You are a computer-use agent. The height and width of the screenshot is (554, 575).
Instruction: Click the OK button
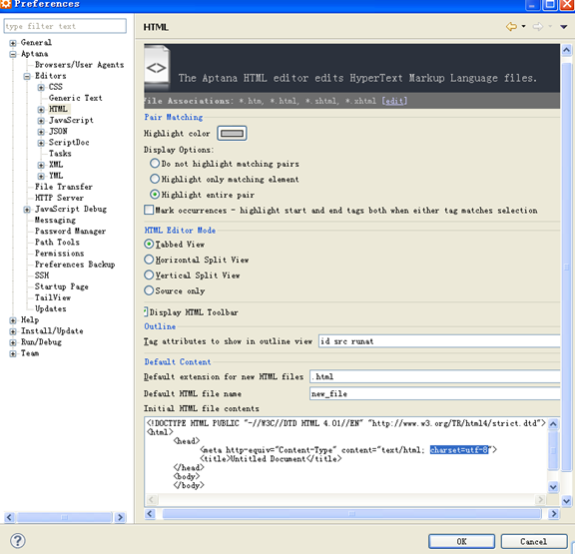(461, 542)
